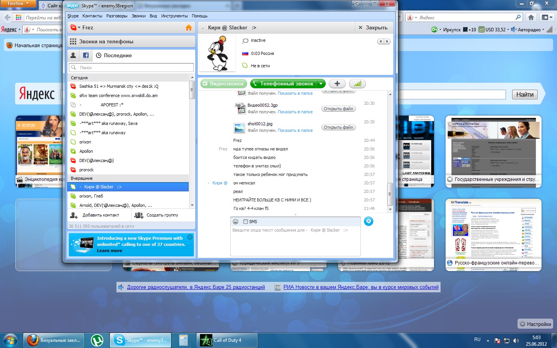Open the 'Инструменты' menu

pyautogui.click(x=174, y=16)
